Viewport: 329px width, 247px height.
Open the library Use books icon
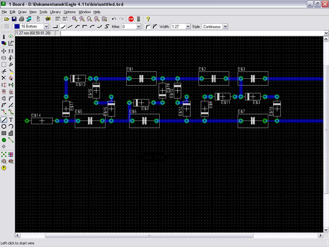point(48,19)
